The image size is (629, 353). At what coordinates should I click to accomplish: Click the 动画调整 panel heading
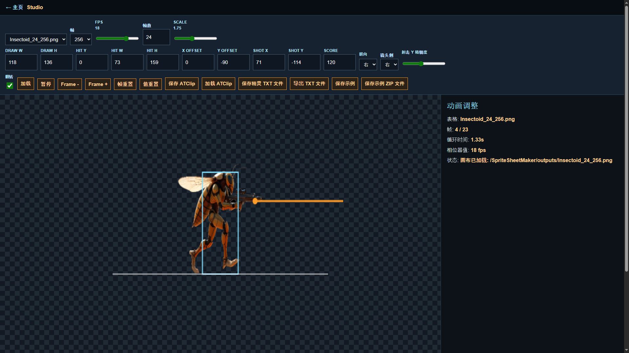click(462, 106)
